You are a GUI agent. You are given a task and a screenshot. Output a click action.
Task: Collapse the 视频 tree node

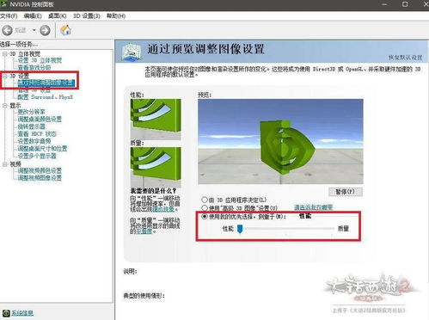(x=5, y=164)
